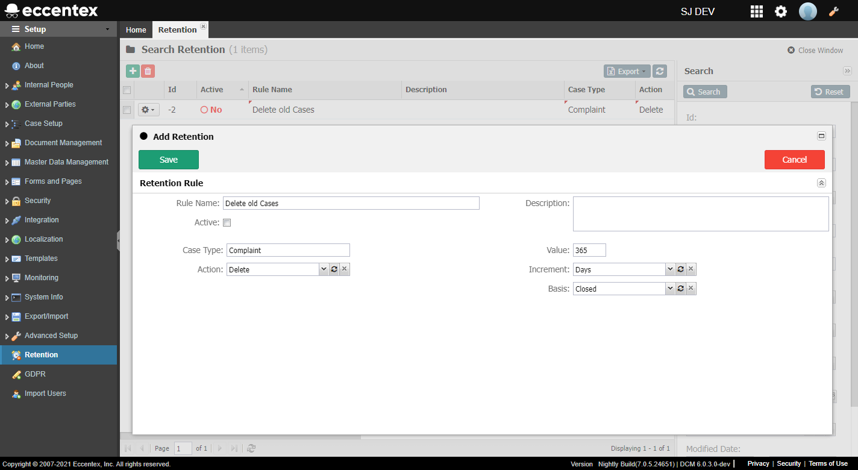858x470 pixels.
Task: Open the Export dropdown
Action: coord(627,71)
